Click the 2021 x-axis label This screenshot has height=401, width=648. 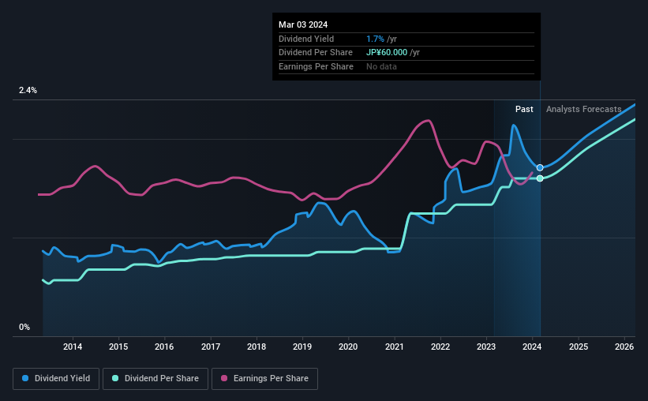point(395,347)
